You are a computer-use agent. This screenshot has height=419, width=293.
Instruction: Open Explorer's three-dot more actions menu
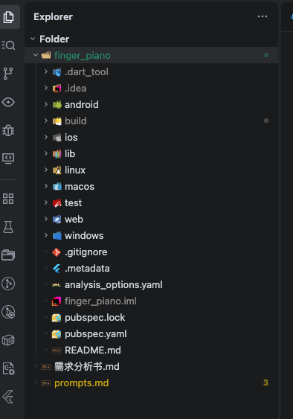point(263,16)
